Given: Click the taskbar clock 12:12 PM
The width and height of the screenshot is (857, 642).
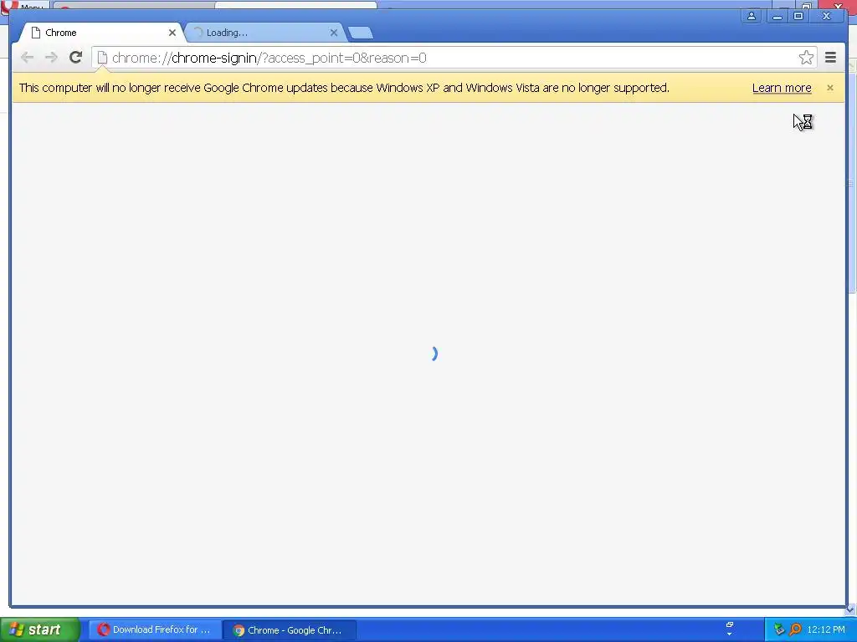Looking at the screenshot, I should point(825,629).
